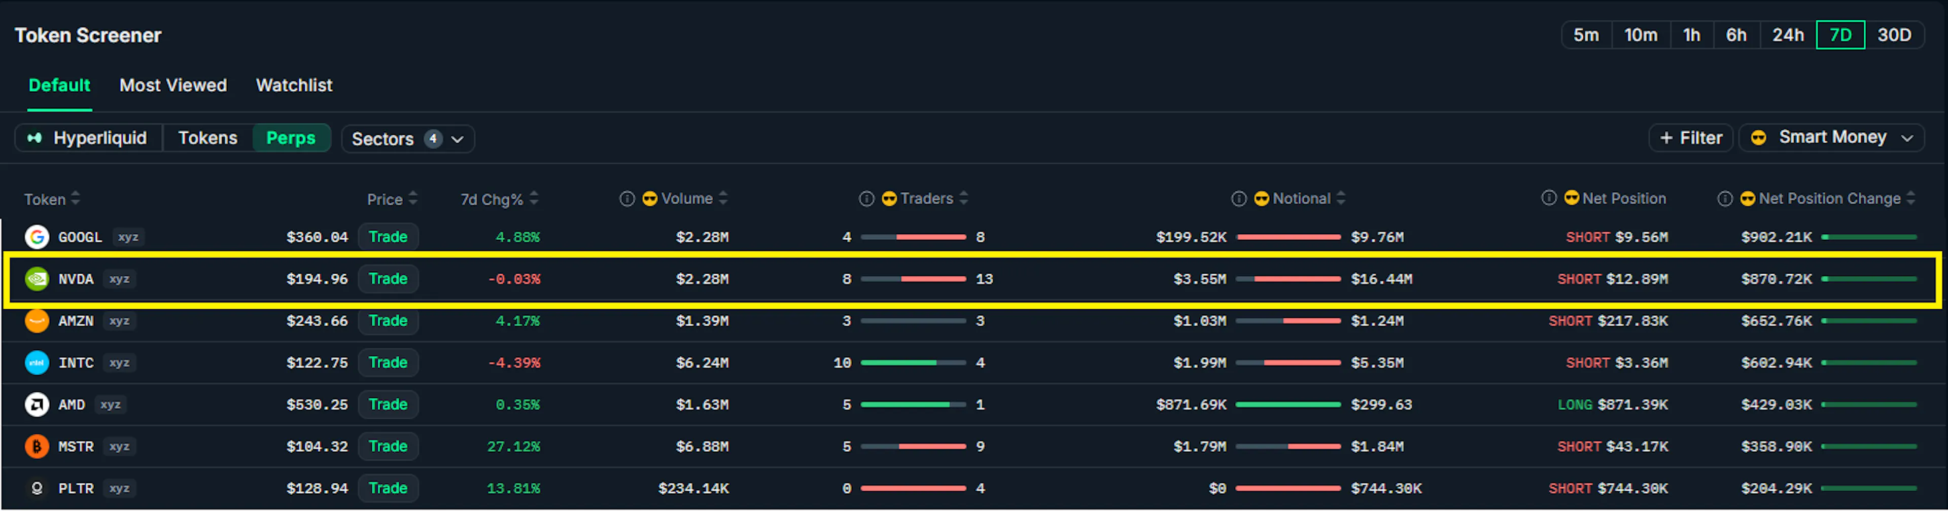Select the 5m timeframe

[1586, 35]
